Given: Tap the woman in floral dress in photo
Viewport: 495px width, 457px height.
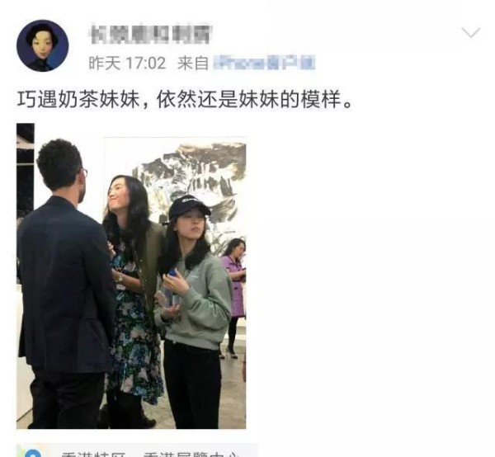Looking at the screenshot, I should 133,297.
